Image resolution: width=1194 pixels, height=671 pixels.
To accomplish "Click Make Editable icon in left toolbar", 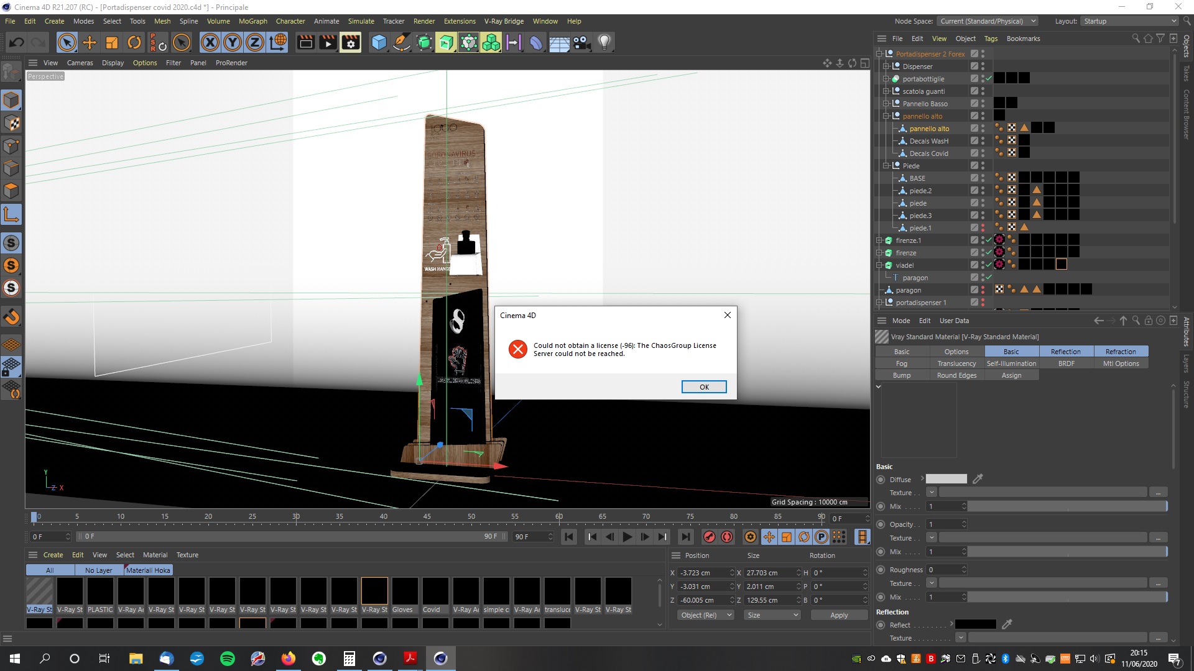I will click(11, 72).
